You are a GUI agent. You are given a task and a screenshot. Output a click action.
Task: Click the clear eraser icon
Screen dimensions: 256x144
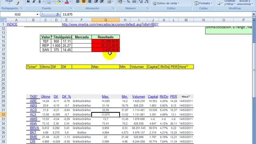click(219, 3)
